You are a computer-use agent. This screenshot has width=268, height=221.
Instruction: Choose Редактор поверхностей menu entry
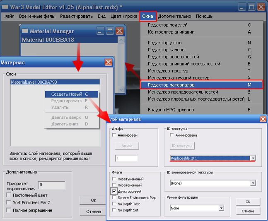click(x=202, y=57)
